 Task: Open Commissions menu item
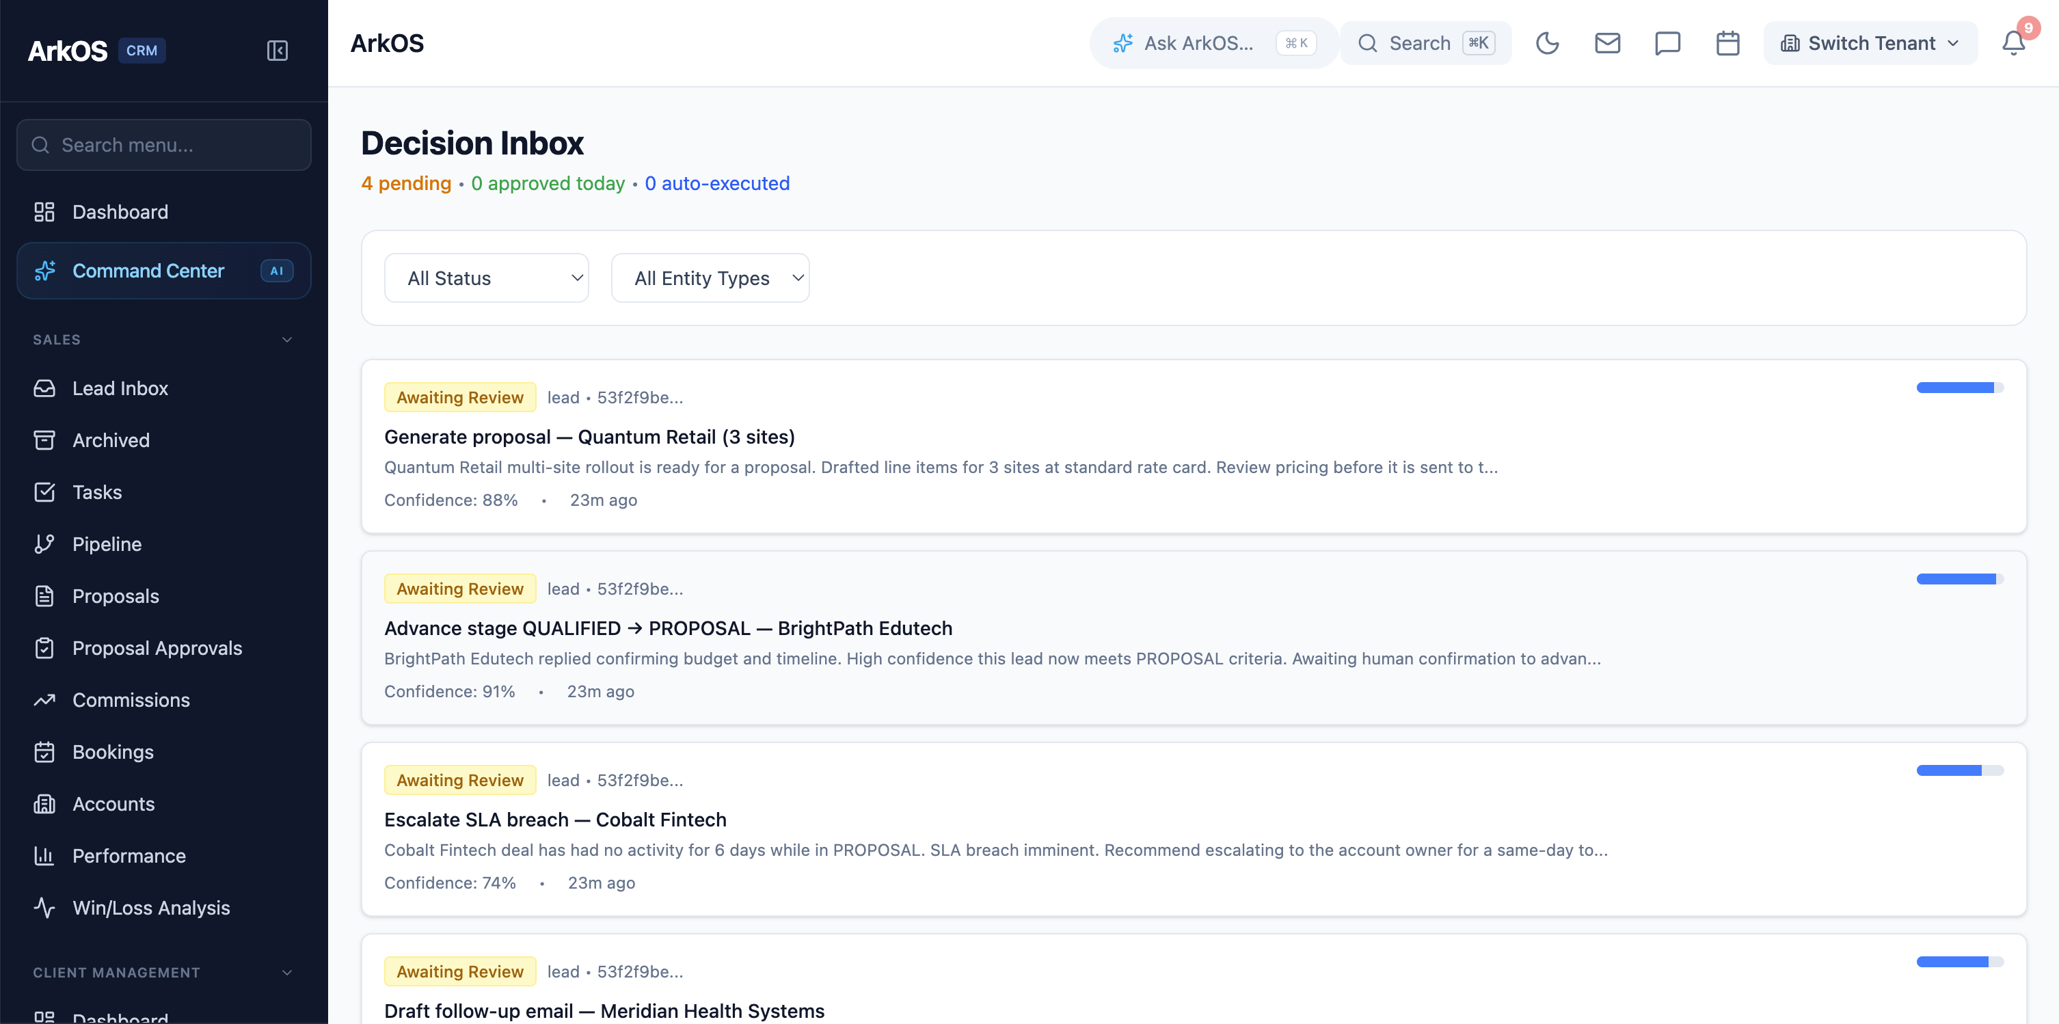pos(163,700)
